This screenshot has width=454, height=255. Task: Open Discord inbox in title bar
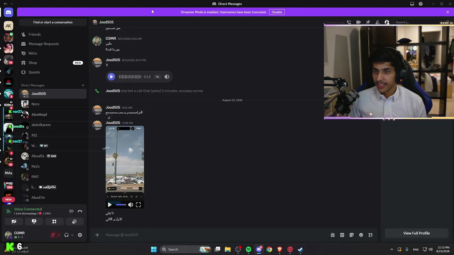[412, 4]
